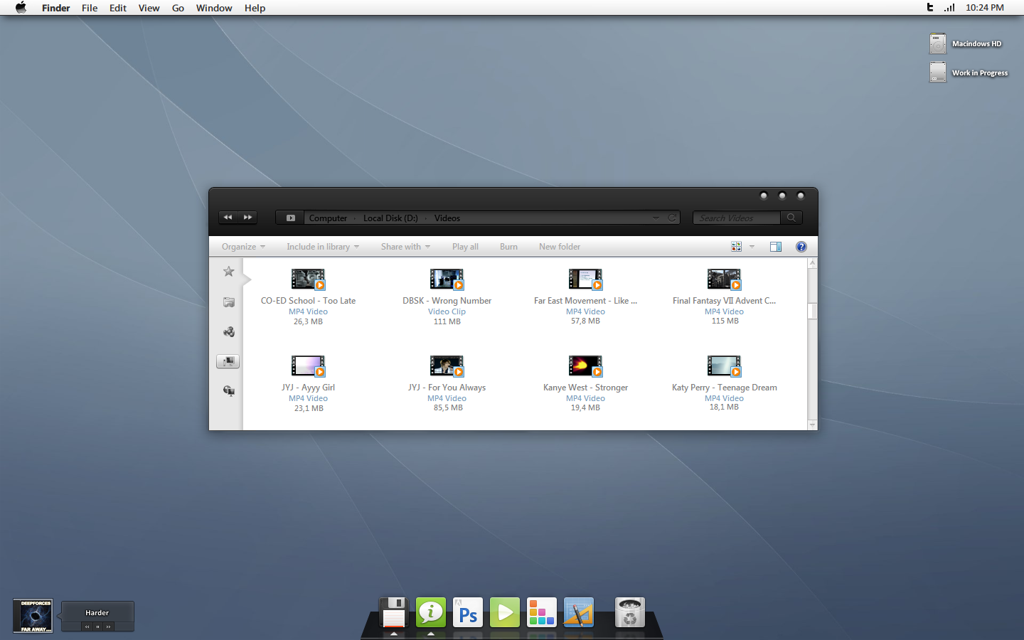This screenshot has height=640, width=1024.
Task: Navigate to Local Disk (D:) breadcrumb
Action: 390,218
